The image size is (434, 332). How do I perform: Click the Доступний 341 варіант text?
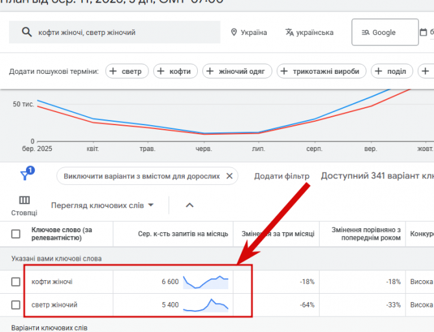(378, 176)
